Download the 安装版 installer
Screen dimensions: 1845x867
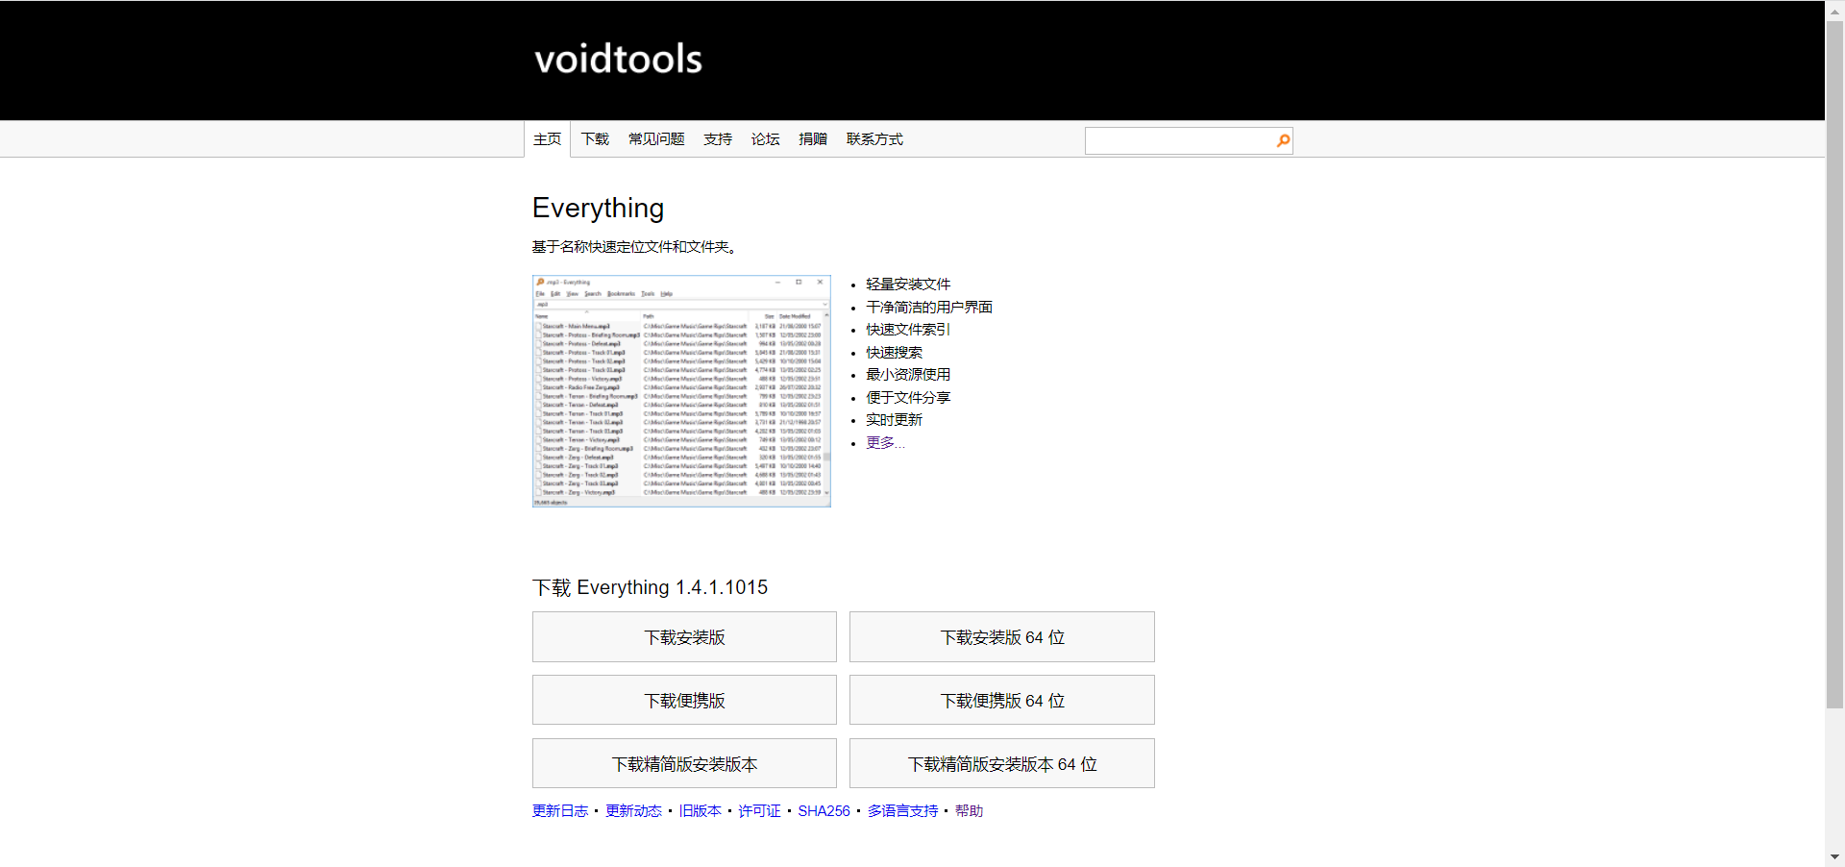click(x=683, y=636)
